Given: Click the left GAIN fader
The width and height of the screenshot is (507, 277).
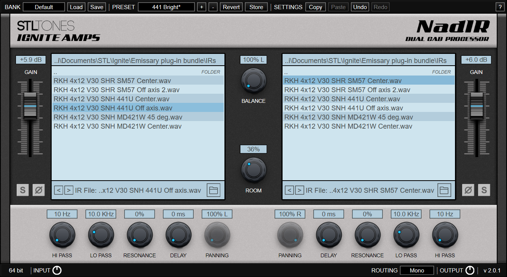Looking at the screenshot, I should click(x=30, y=105).
